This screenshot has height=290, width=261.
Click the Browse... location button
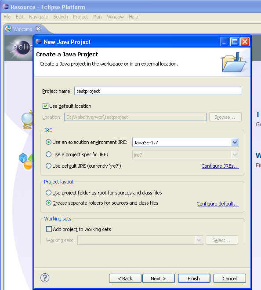tap(225, 117)
